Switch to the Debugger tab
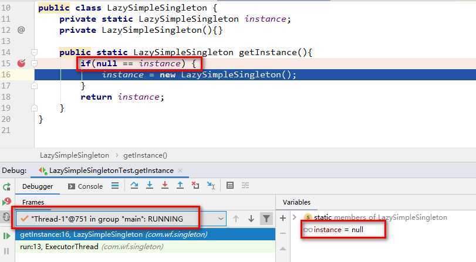 [x=38, y=186]
